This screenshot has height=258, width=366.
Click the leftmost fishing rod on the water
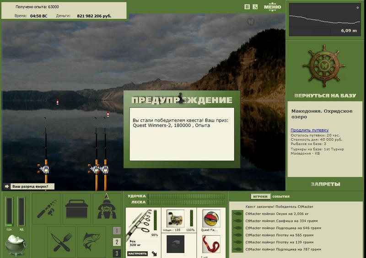(x=46, y=154)
